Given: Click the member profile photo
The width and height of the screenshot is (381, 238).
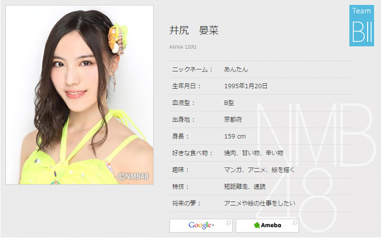Looking at the screenshot, I should point(80,95).
